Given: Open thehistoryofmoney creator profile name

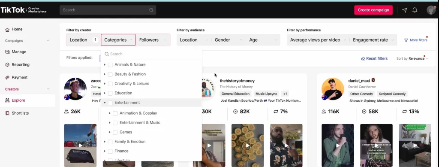Looking at the screenshot, I should click(x=237, y=81).
